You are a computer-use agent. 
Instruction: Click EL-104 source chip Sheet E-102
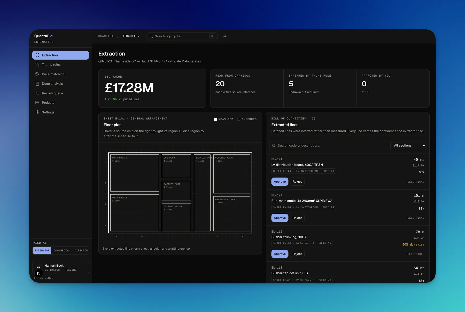pyautogui.click(x=304, y=208)
